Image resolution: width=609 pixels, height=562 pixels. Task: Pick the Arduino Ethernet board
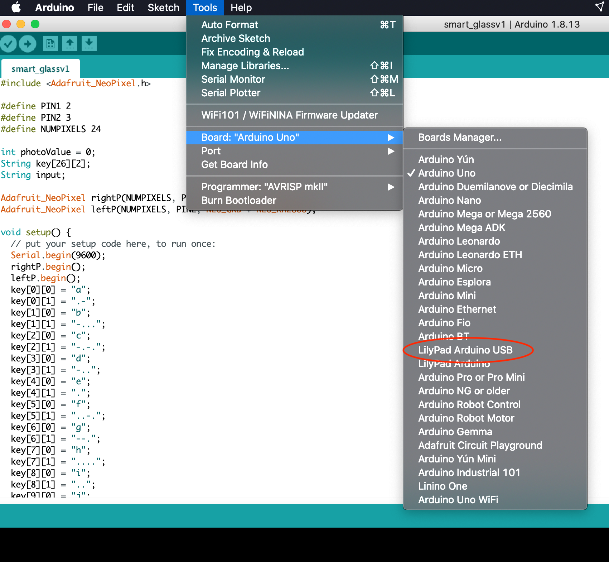pos(495,309)
